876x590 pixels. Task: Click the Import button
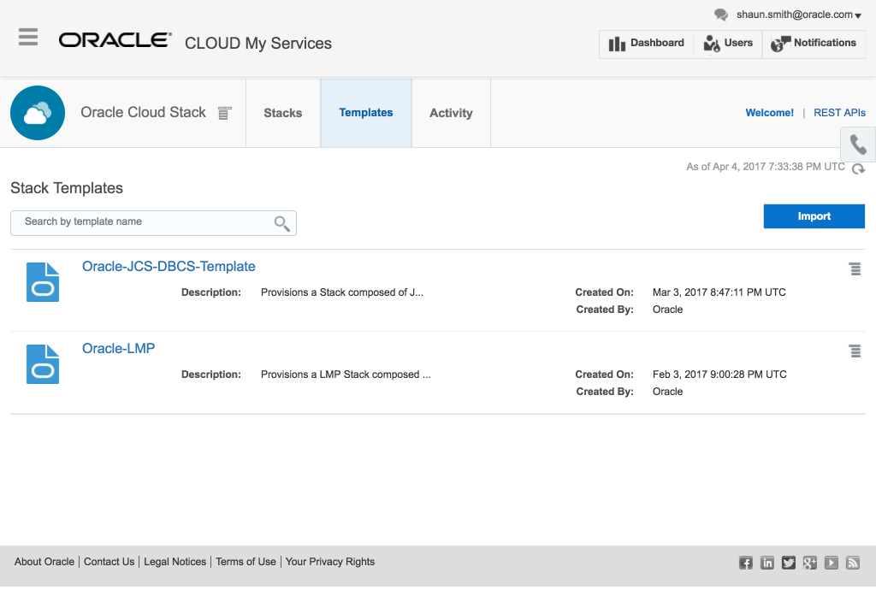tap(814, 216)
